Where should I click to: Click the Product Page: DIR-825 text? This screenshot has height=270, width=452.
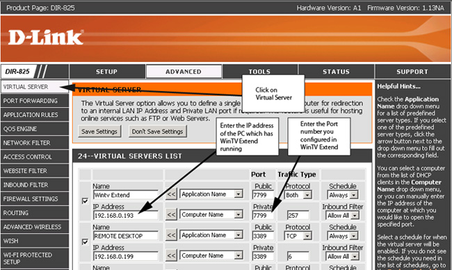pyautogui.click(x=40, y=8)
